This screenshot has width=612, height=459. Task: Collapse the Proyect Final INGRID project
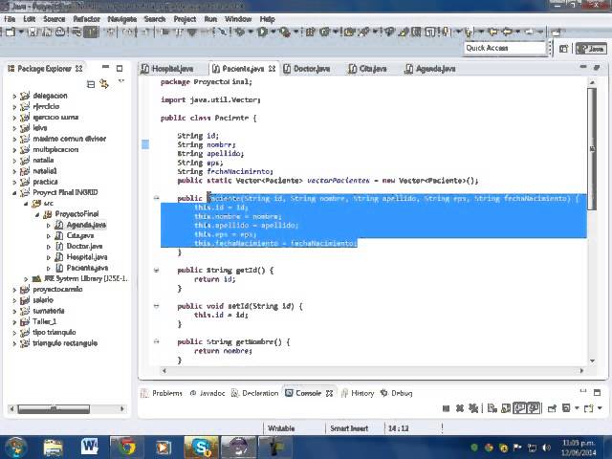point(14,193)
